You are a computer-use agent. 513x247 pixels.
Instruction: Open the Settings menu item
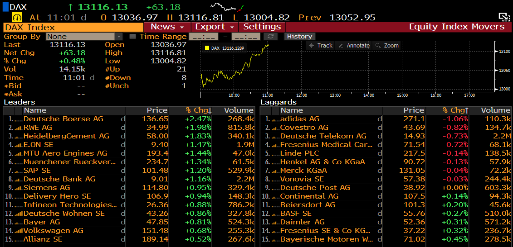coord(262,27)
